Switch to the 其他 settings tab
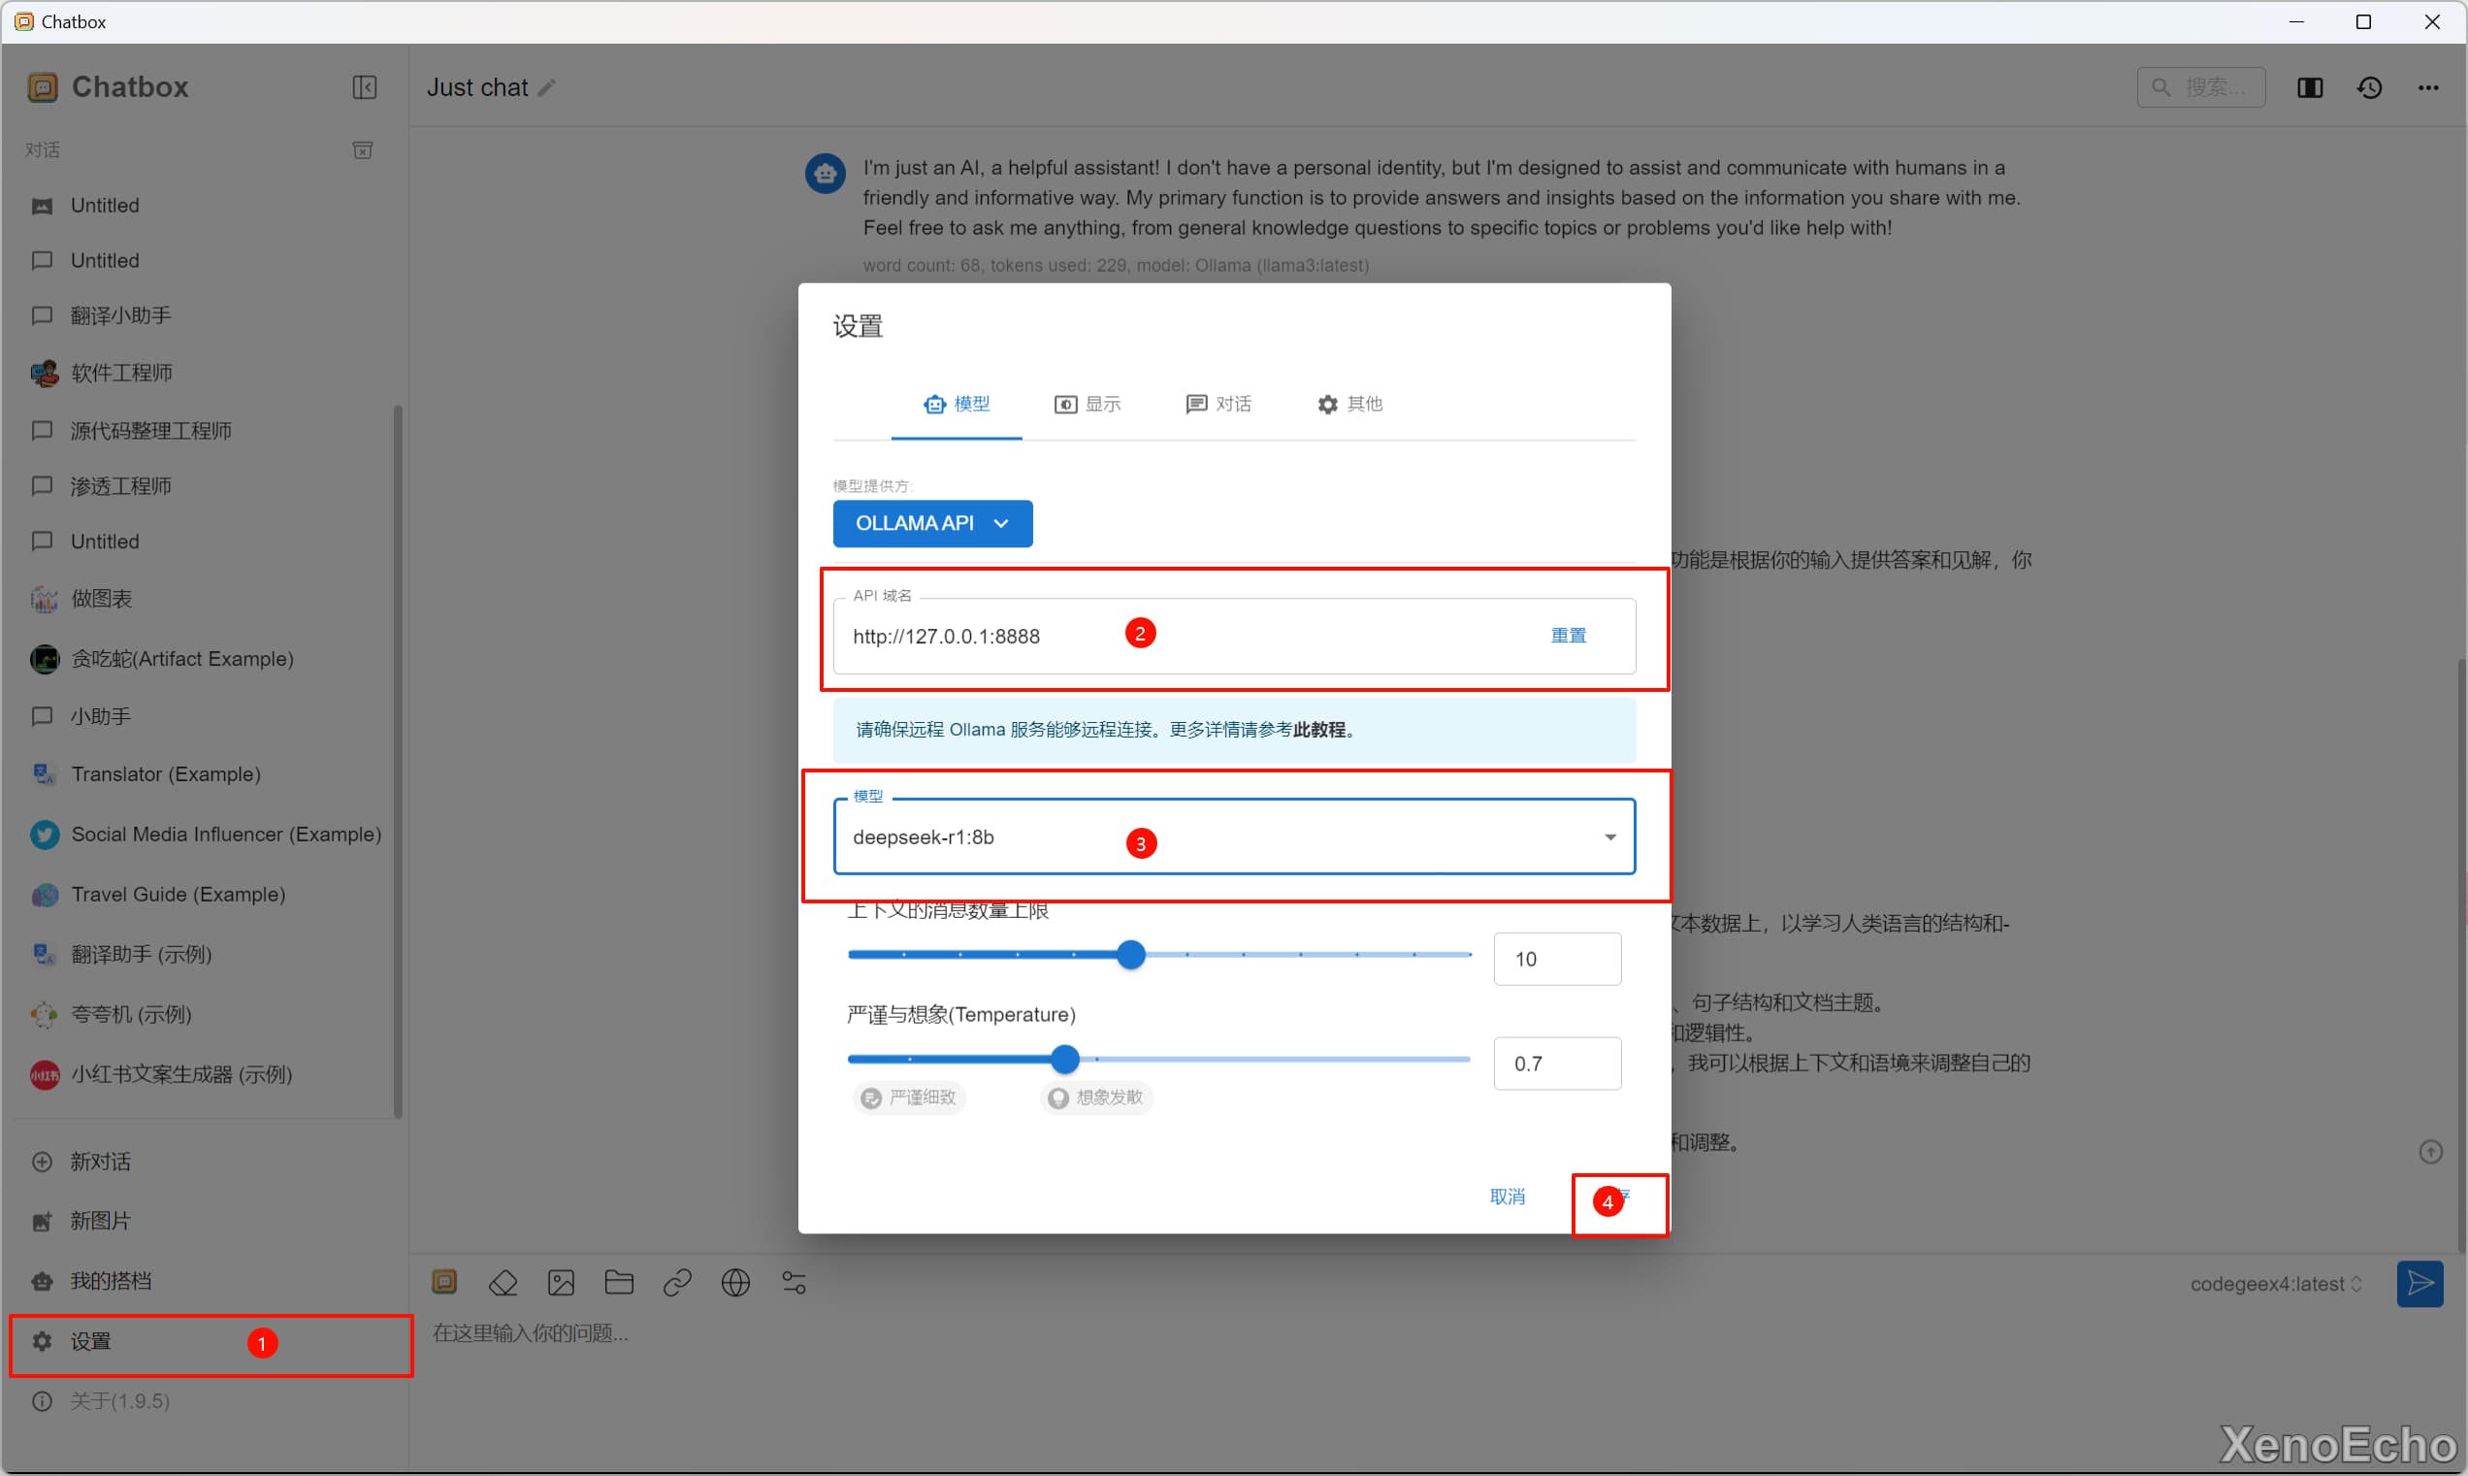 pos(1349,404)
